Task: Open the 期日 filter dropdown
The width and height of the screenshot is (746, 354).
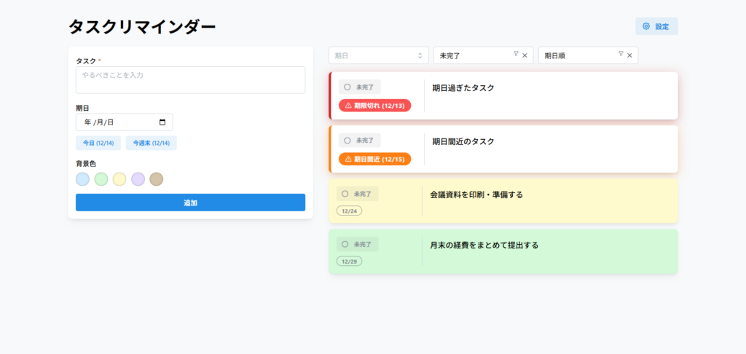Action: pos(378,55)
